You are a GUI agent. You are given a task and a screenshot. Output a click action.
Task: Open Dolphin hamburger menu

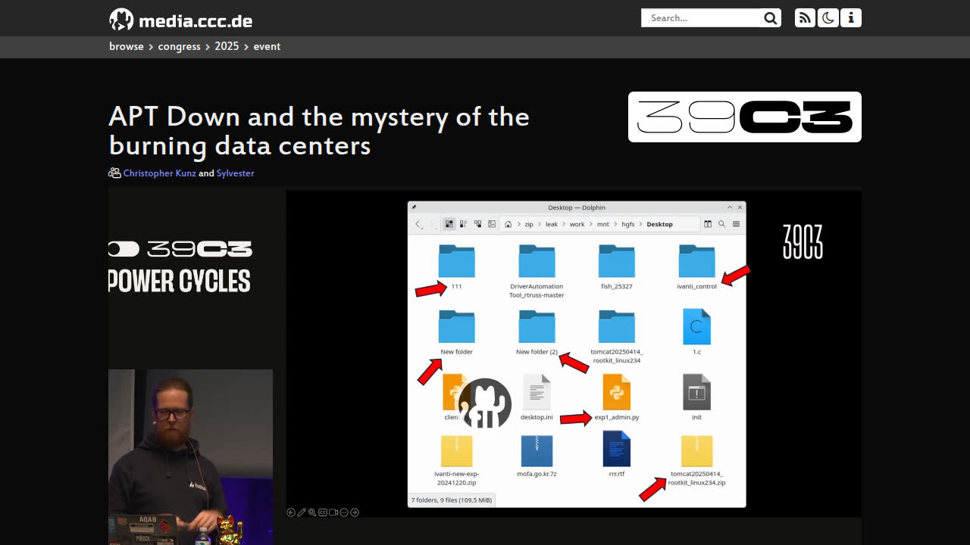click(736, 224)
